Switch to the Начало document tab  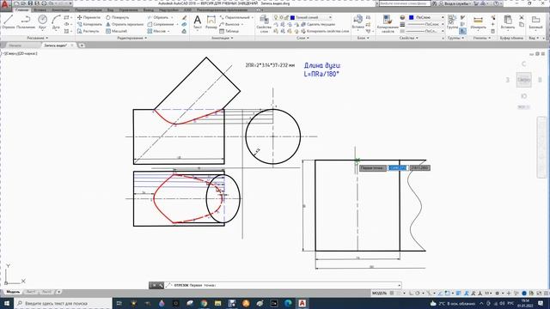pyautogui.click(x=15, y=45)
